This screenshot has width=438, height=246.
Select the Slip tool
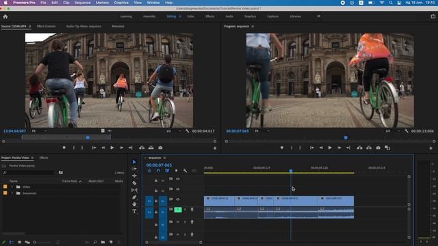(134, 190)
